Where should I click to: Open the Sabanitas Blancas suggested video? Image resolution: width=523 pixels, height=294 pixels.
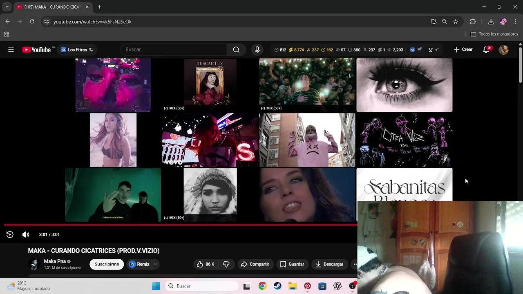404,185
